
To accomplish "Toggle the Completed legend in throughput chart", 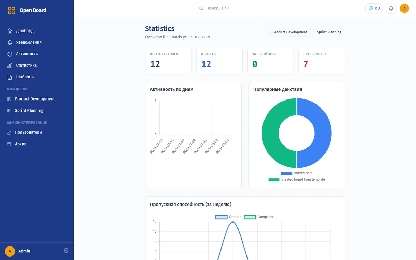I will click(x=259, y=217).
